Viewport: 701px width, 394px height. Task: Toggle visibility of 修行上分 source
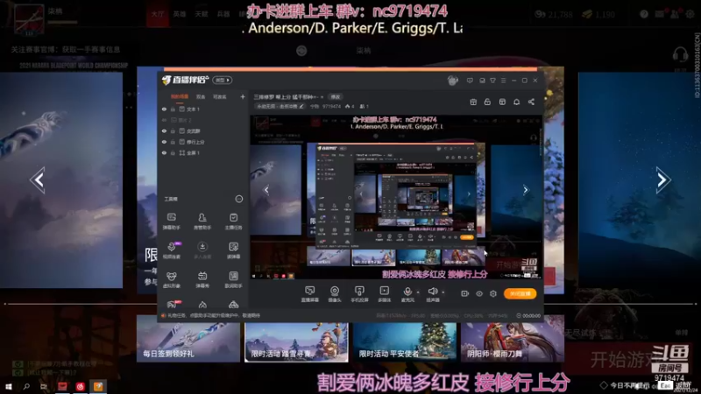[164, 142]
